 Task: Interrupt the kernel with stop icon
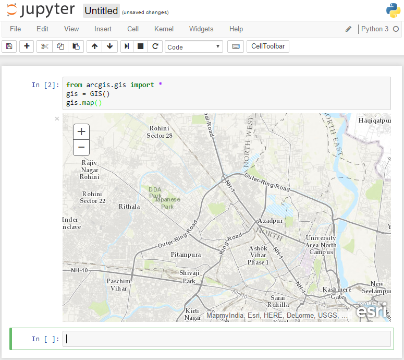140,46
